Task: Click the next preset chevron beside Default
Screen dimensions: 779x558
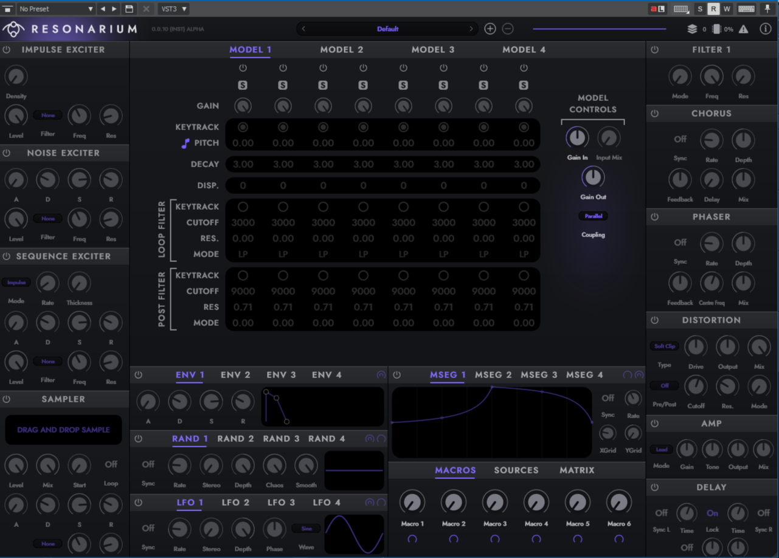Action: tap(471, 29)
